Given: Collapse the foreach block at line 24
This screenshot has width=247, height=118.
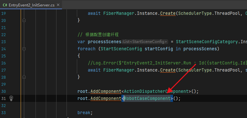Looking at the screenshot, I should 24,49.
